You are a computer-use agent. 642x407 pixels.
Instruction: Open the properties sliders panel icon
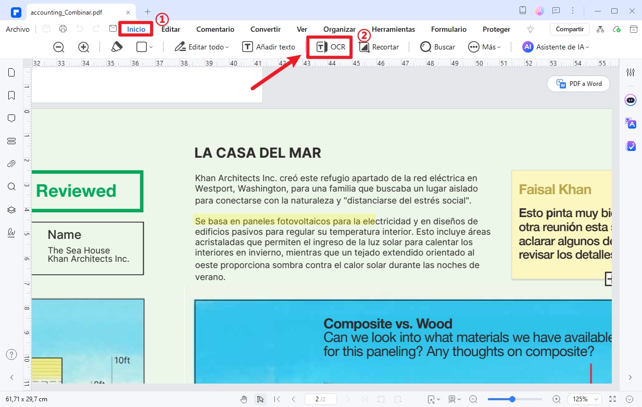[631, 72]
